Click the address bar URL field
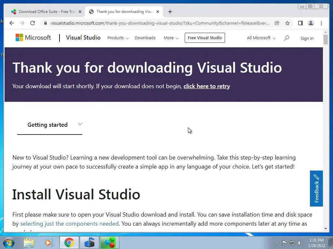 coord(160,23)
